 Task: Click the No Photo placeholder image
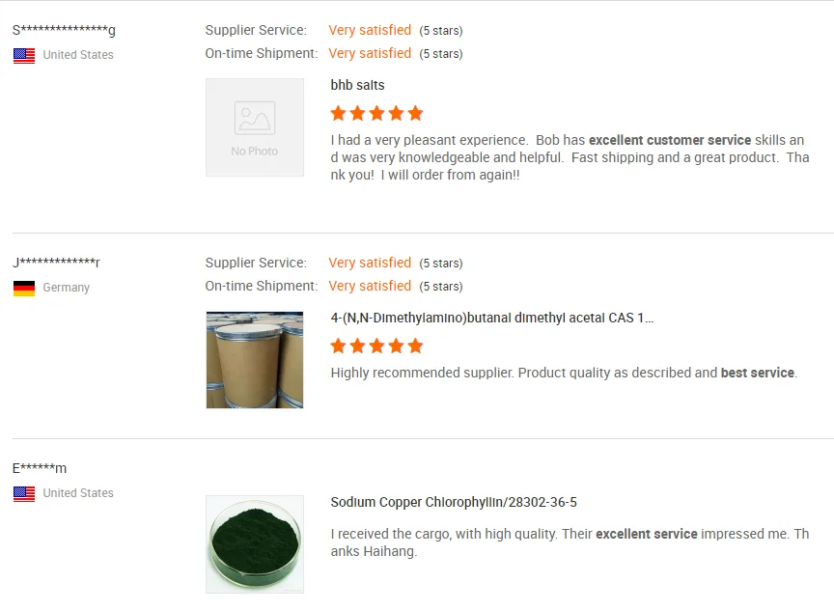pos(255,127)
